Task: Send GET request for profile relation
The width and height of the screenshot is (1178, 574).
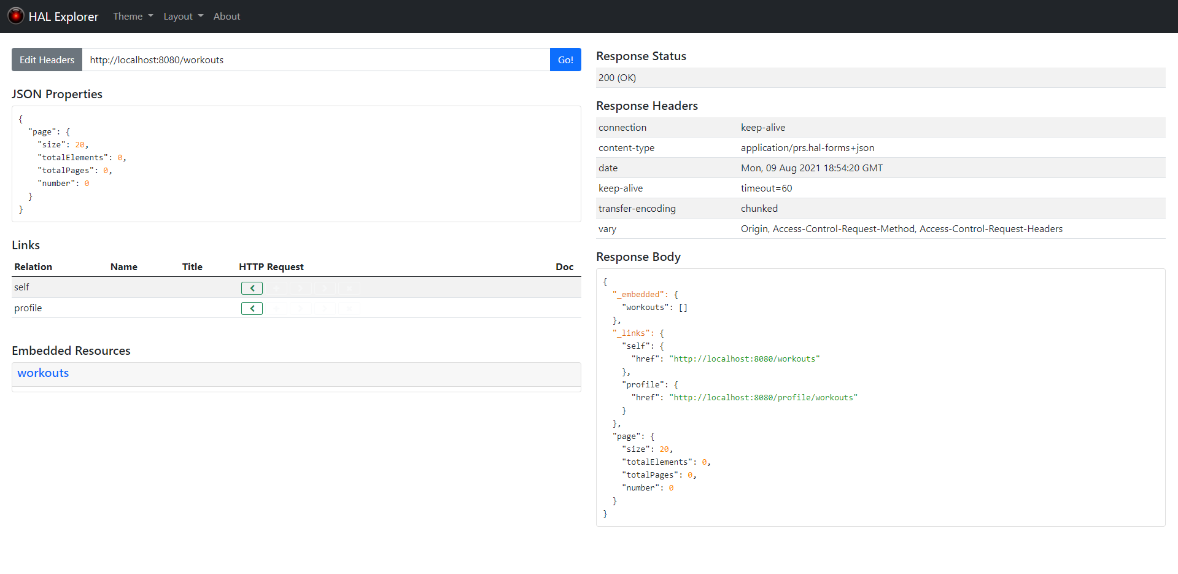Action: 252,308
